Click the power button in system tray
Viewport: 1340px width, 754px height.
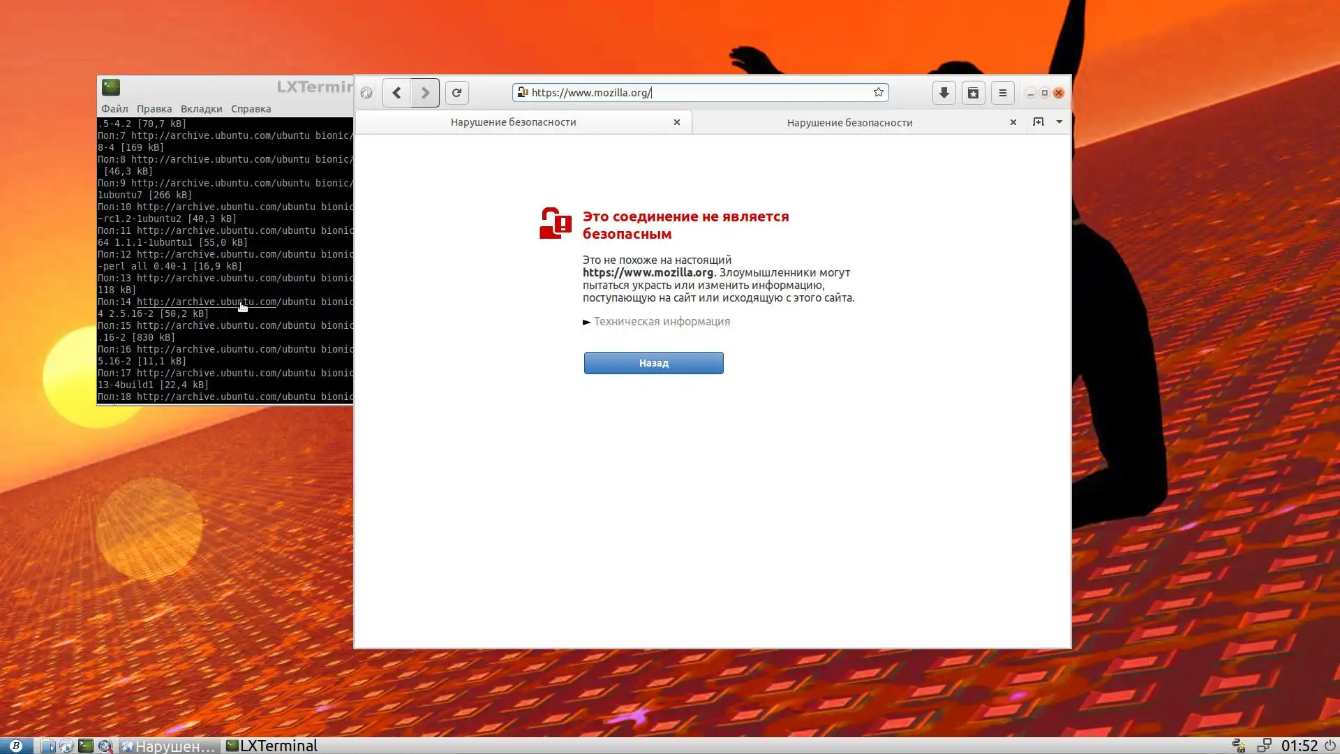pyautogui.click(x=1330, y=746)
